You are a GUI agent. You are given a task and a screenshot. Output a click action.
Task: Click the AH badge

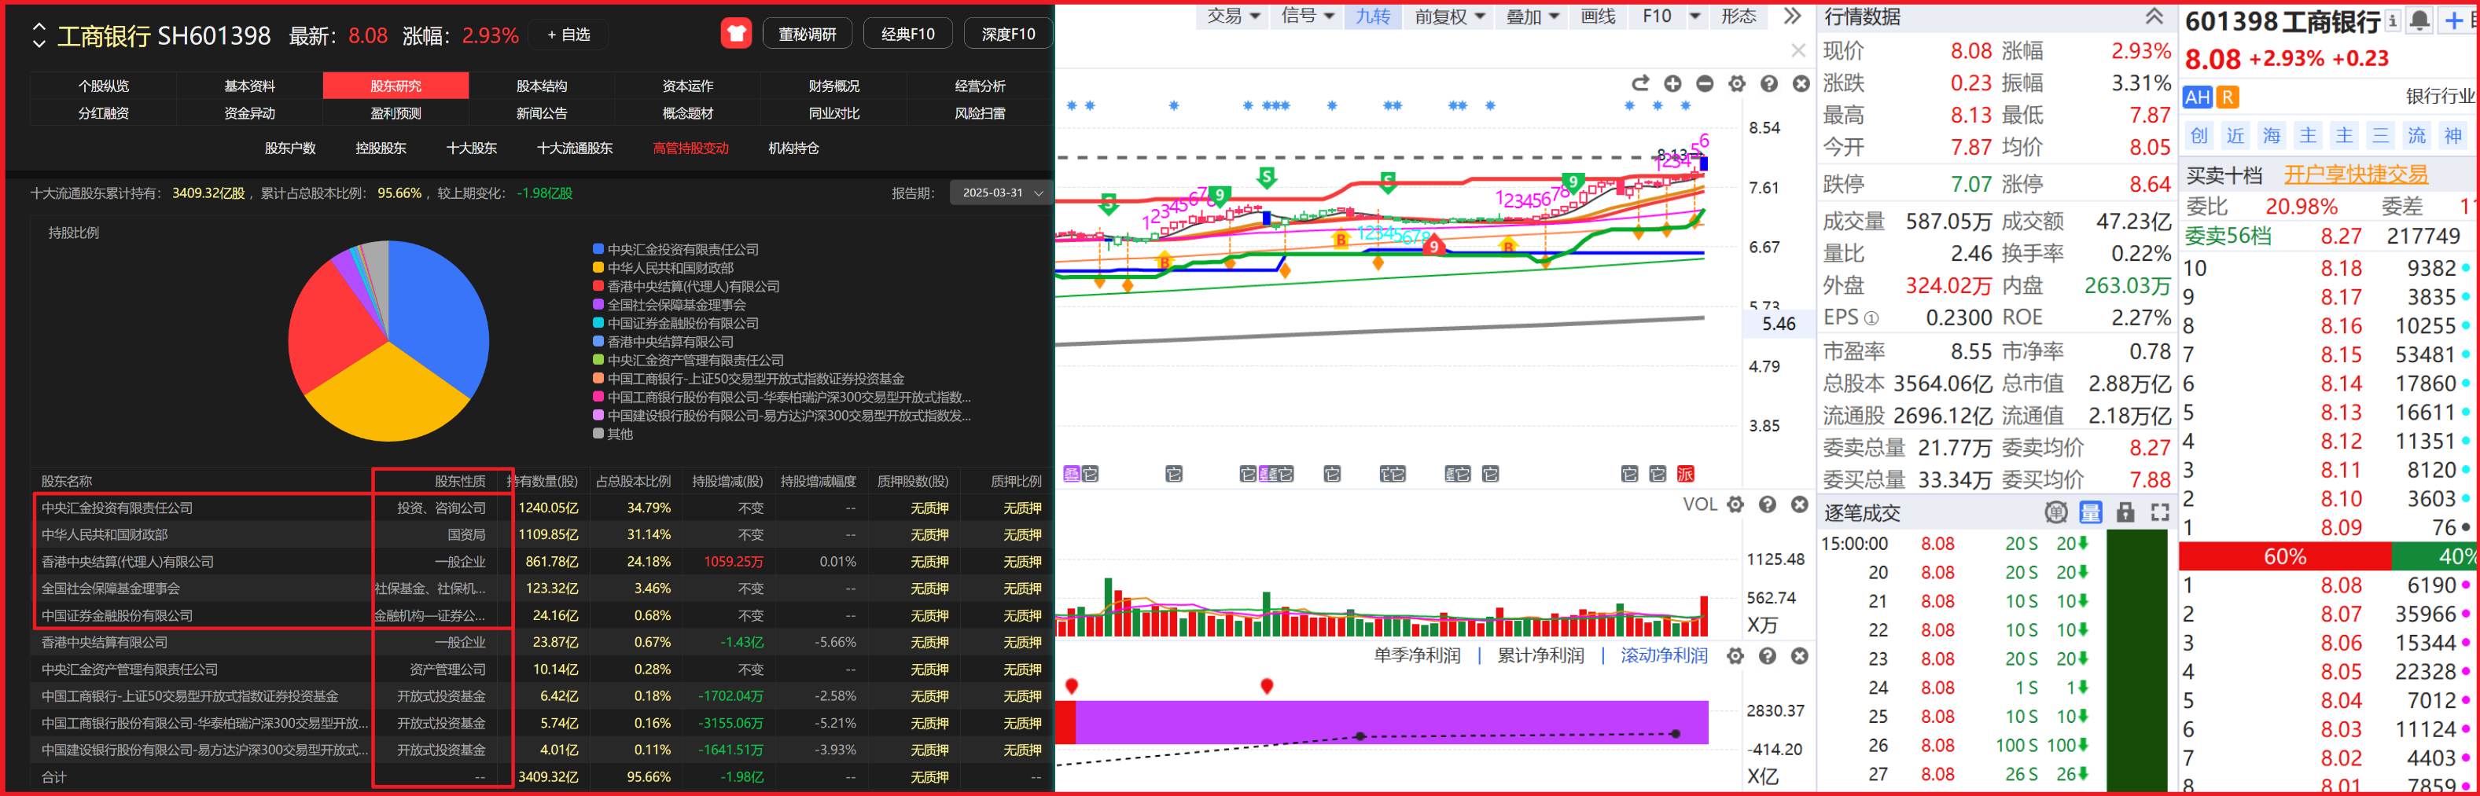(2197, 97)
